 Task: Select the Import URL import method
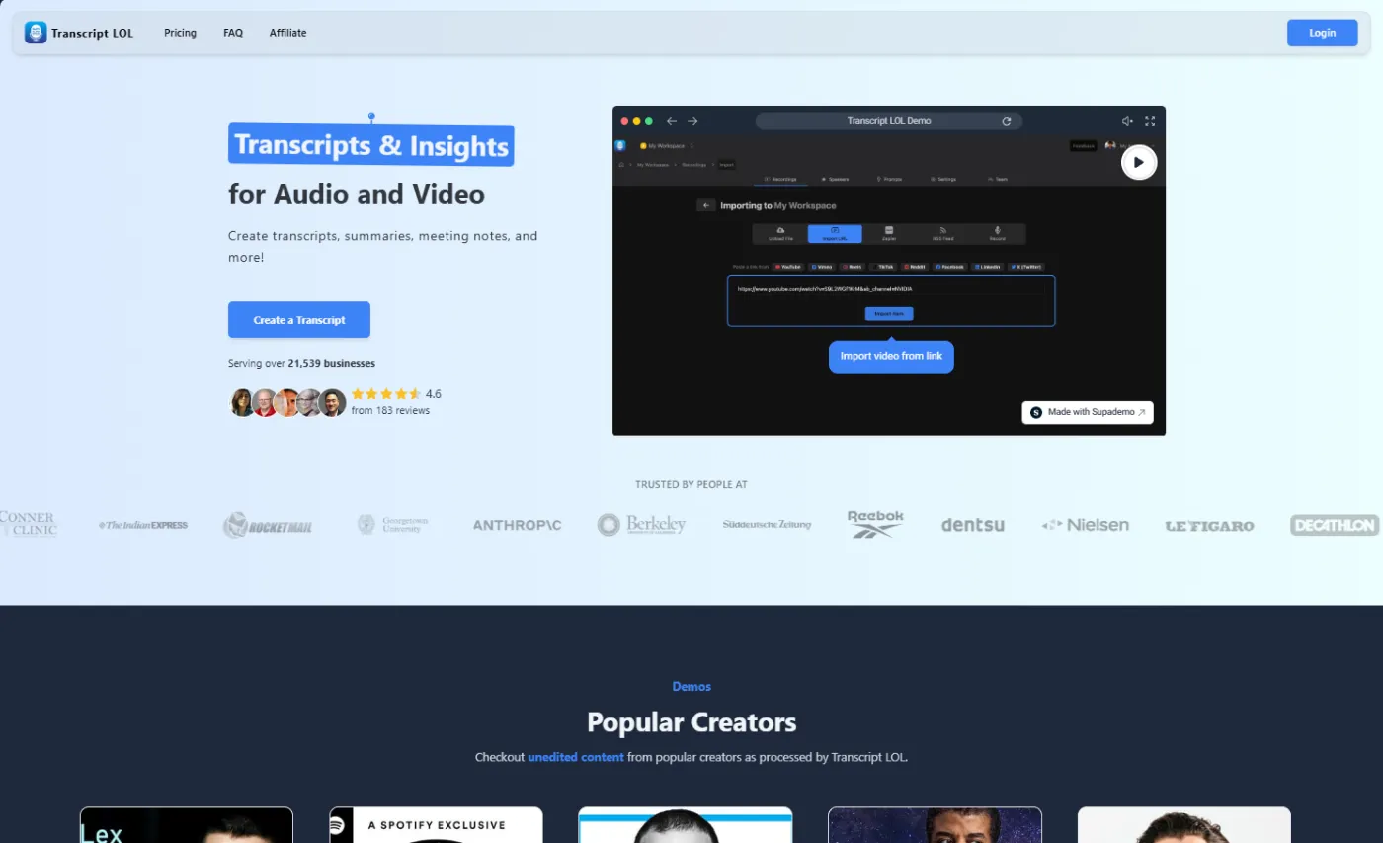[835, 234]
